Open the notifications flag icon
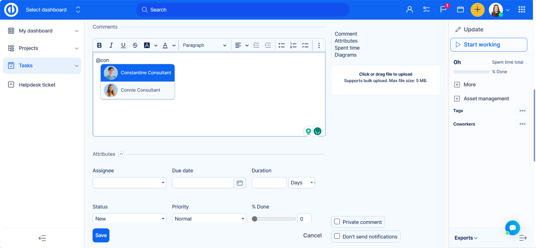The height and width of the screenshot is (248, 536). [x=443, y=10]
